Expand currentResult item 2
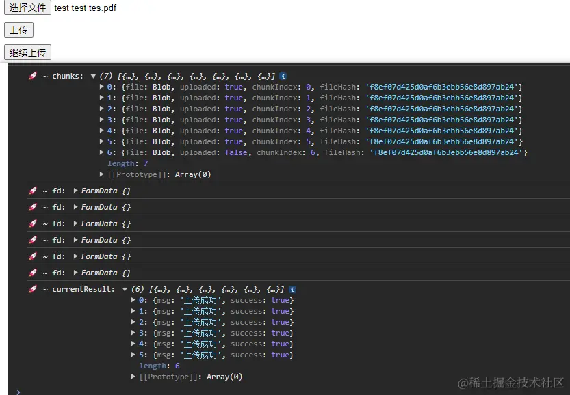The width and height of the screenshot is (570, 395). coord(133,322)
